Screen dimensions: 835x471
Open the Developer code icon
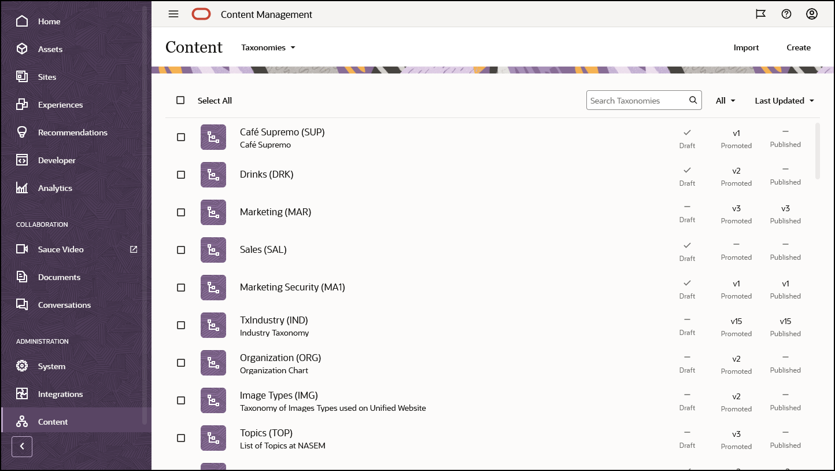click(x=22, y=160)
